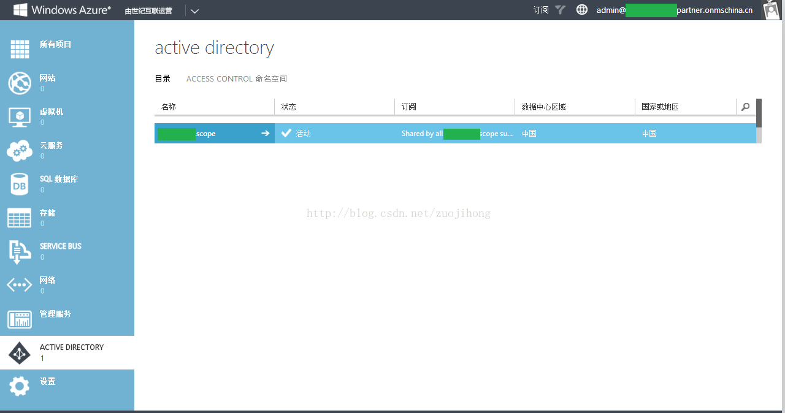This screenshot has width=785, height=413.
Task: Select ACTIVE DIRECTORY label in sidebar
Action: pos(72,347)
